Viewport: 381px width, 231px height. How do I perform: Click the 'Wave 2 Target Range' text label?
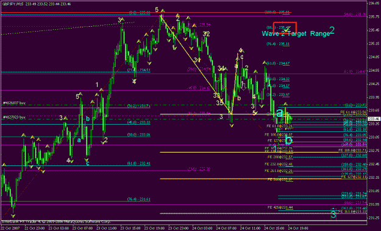pyautogui.click(x=296, y=33)
